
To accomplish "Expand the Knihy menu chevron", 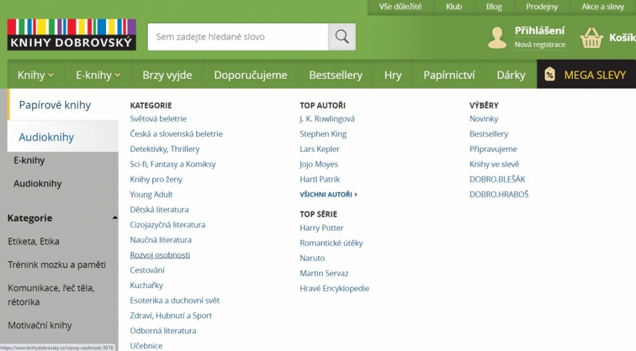I will [x=51, y=75].
